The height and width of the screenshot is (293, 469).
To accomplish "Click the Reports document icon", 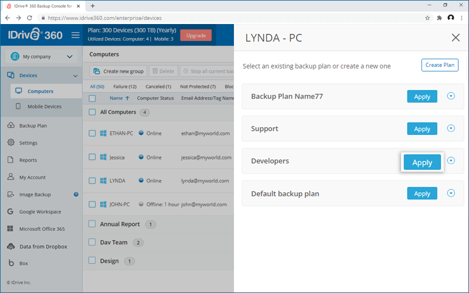I will 11,159.
